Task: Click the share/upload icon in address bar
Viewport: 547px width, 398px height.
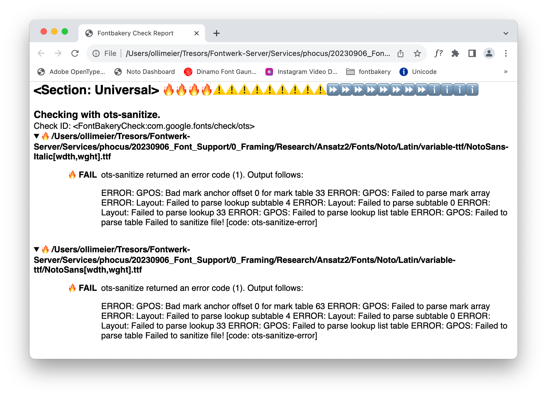Action: point(401,53)
